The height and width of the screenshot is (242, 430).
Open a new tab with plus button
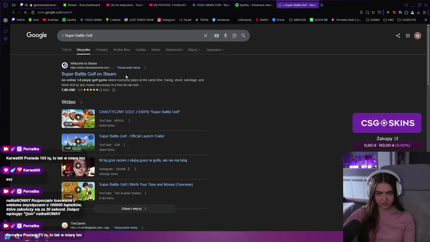click(x=321, y=5)
